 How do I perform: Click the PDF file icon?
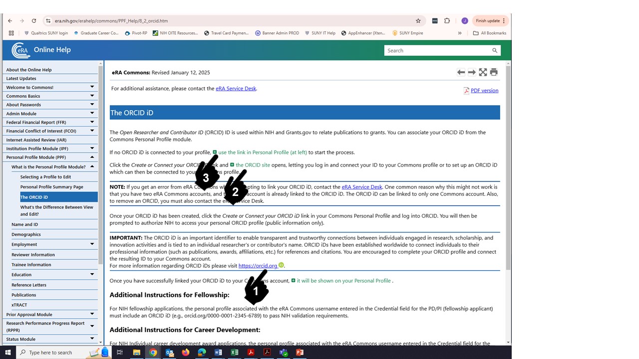click(466, 91)
